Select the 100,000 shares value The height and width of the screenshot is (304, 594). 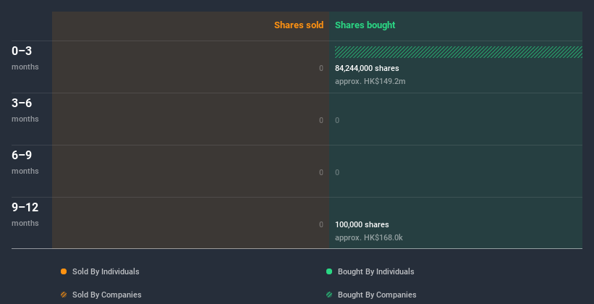coord(362,224)
